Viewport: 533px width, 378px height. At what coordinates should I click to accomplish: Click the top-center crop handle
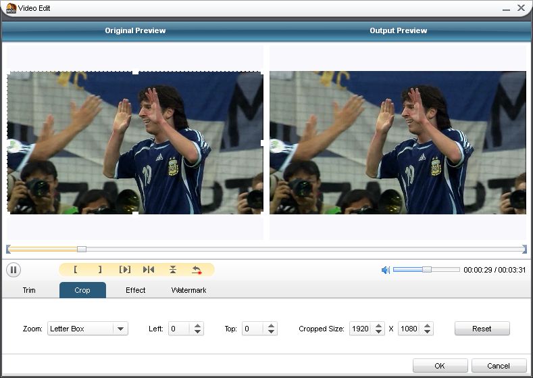pos(135,72)
